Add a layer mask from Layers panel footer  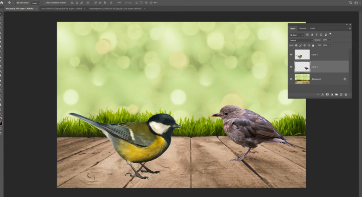327,94
